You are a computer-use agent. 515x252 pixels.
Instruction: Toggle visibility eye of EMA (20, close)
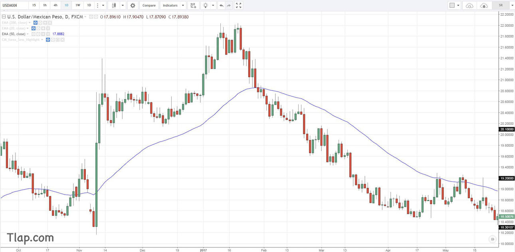34,28
